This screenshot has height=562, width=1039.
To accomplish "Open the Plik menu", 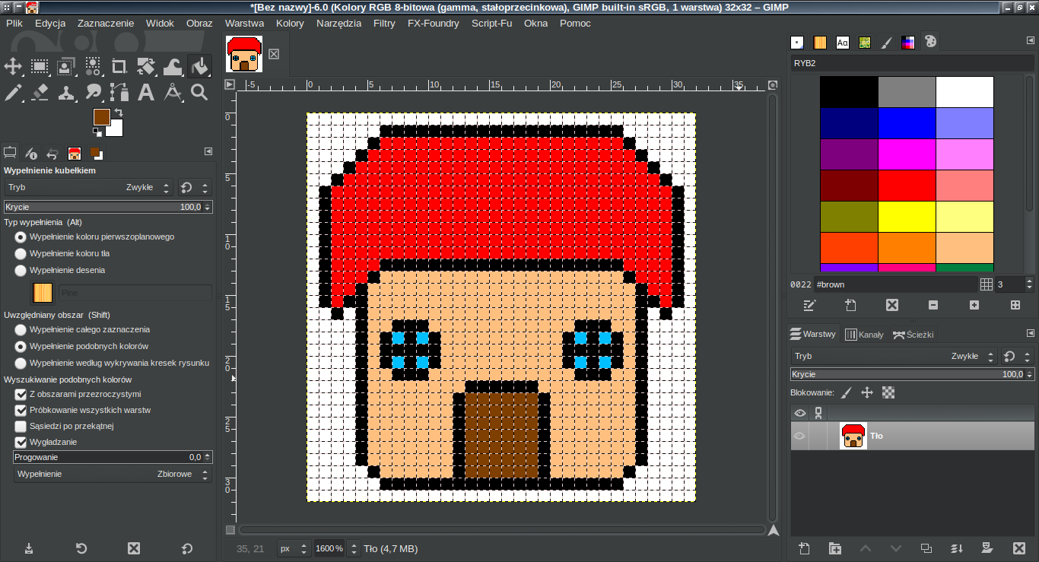I will 14,23.
